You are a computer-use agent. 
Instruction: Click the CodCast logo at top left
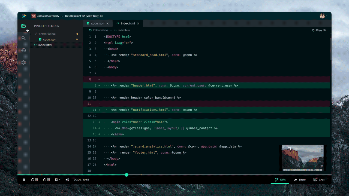pyautogui.click(x=24, y=16)
